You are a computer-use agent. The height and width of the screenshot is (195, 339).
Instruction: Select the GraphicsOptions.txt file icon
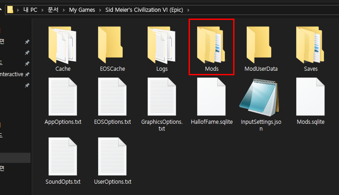(162, 97)
